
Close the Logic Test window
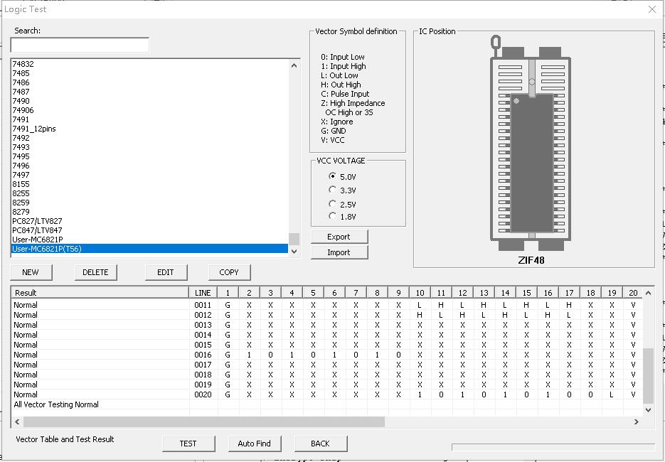point(652,9)
